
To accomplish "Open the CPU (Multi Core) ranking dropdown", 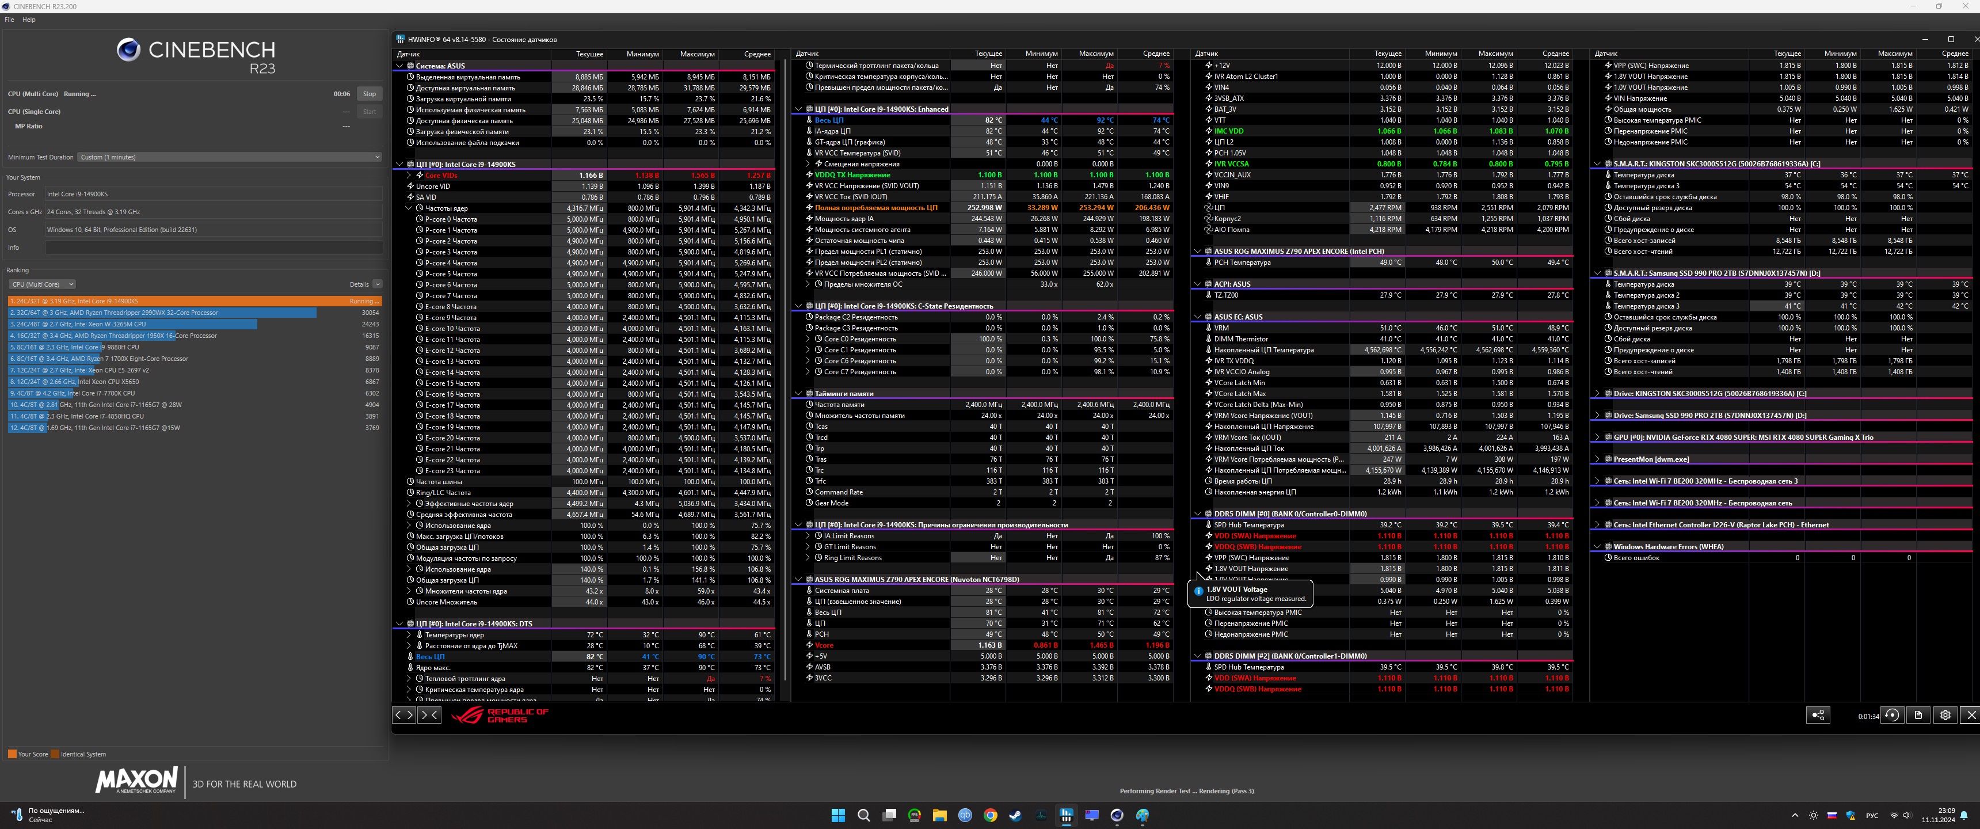I will (x=41, y=284).
